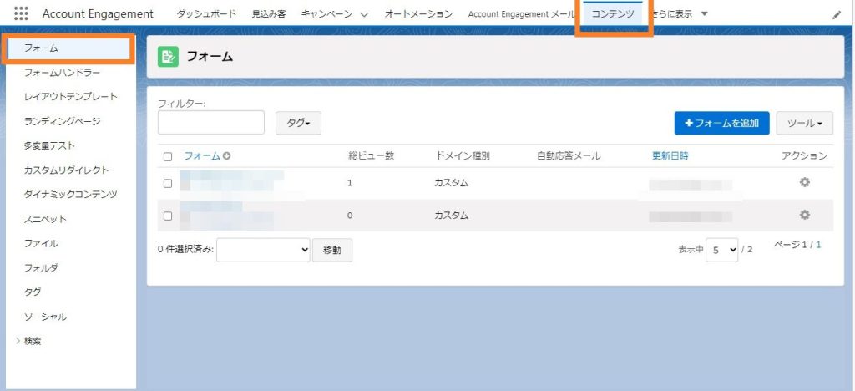Open 多変量テスト in sidebar
The height and width of the screenshot is (391, 855).
tap(49, 145)
